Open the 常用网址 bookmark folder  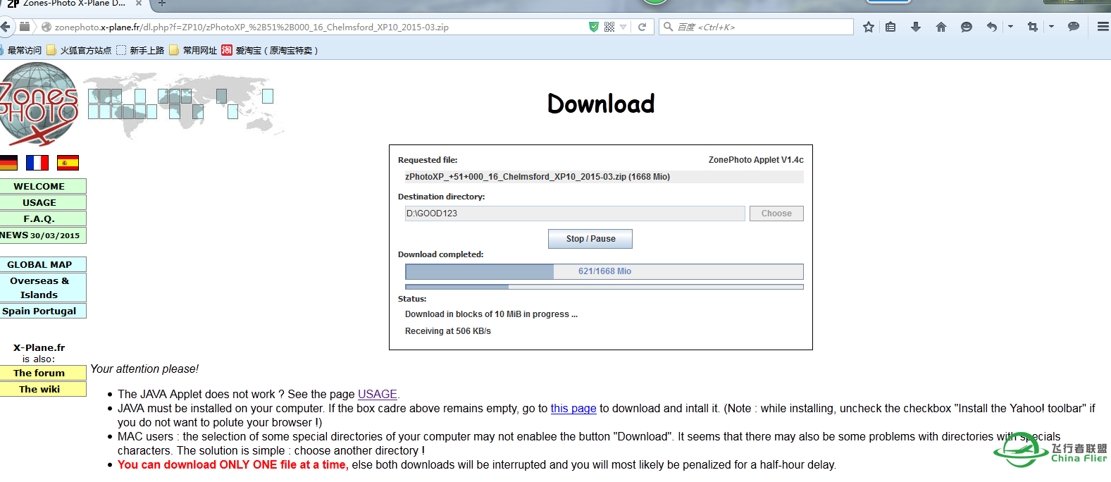coord(193,51)
